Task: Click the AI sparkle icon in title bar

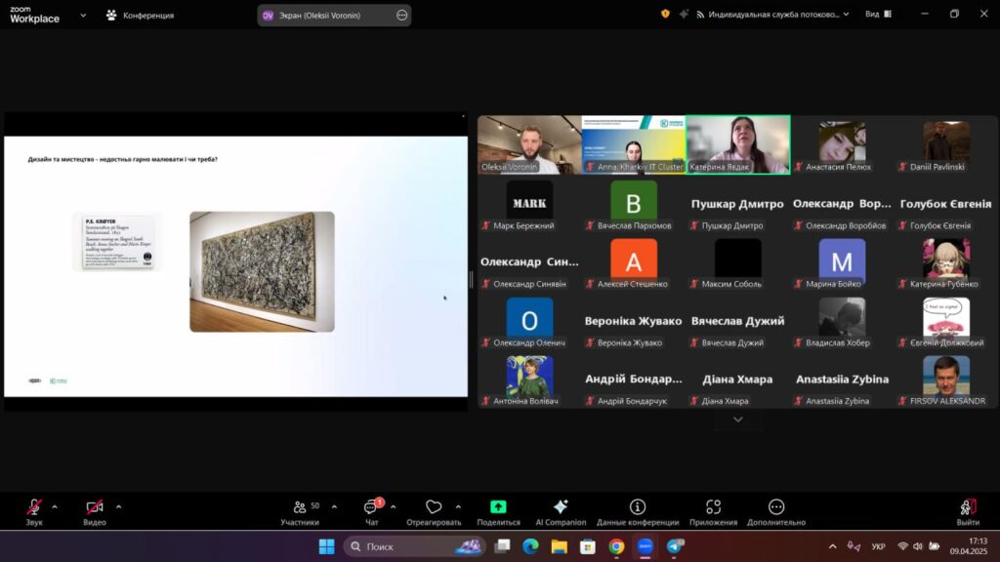Action: click(x=684, y=14)
